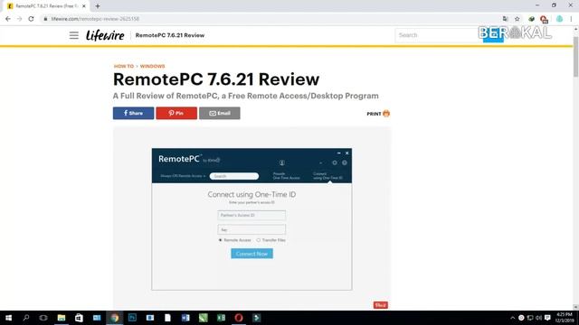Expand the Always-ON Remote Access dropdown
The width and height of the screenshot is (579, 325).
[183, 176]
